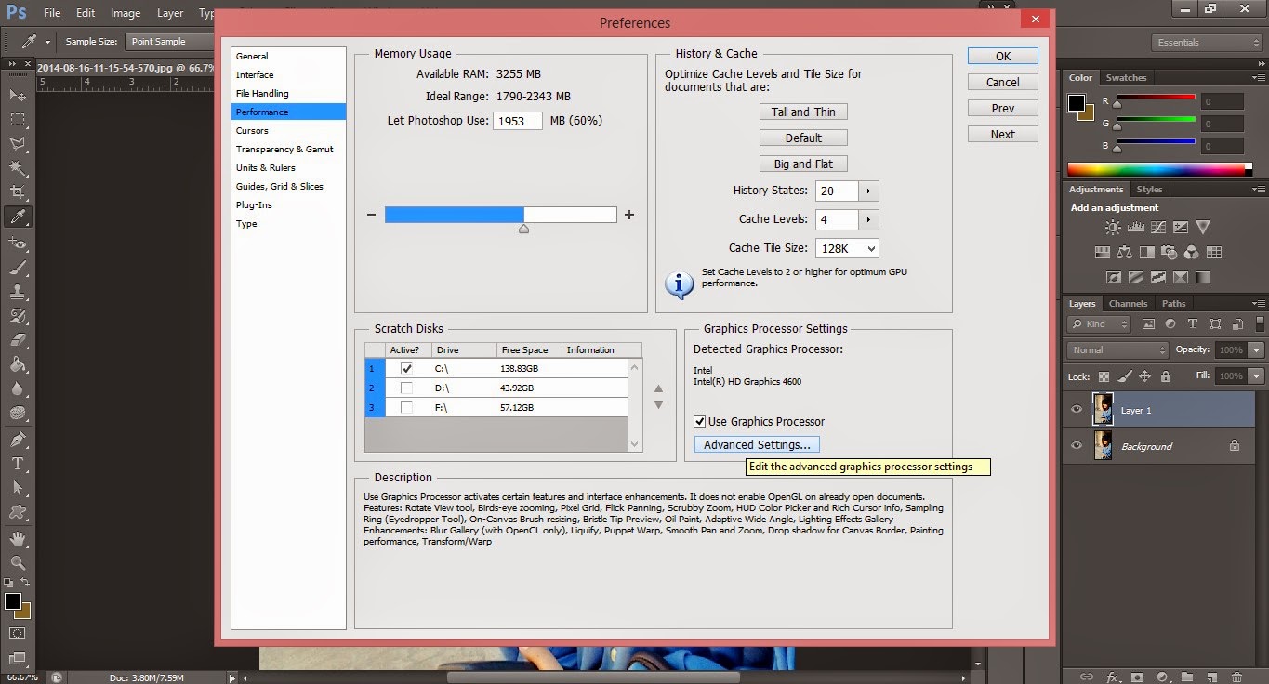Screen dimensions: 1269x684
Task: Lock transparent pixels in Layers panel
Action: 1104,376
